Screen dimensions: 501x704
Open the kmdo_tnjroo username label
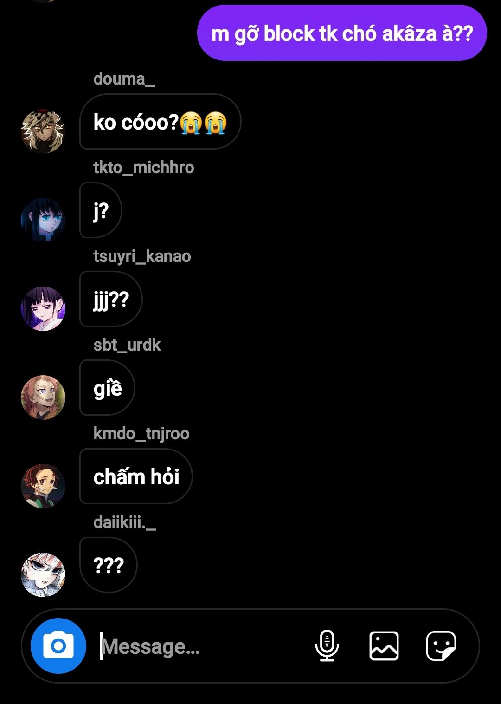pos(141,434)
